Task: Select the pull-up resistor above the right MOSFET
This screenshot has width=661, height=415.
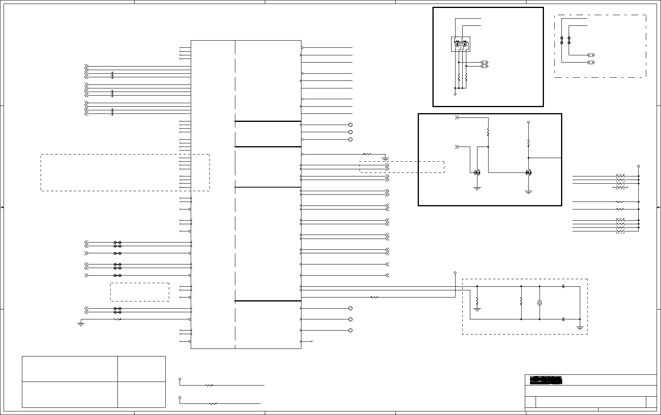Action: [528, 142]
